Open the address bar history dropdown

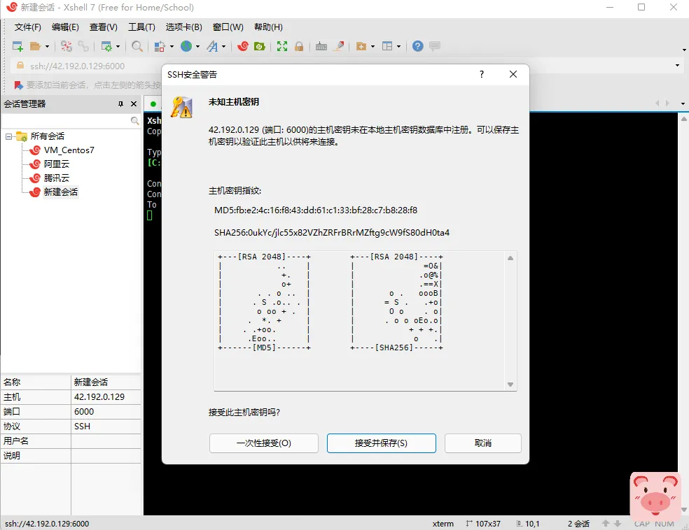click(x=677, y=65)
